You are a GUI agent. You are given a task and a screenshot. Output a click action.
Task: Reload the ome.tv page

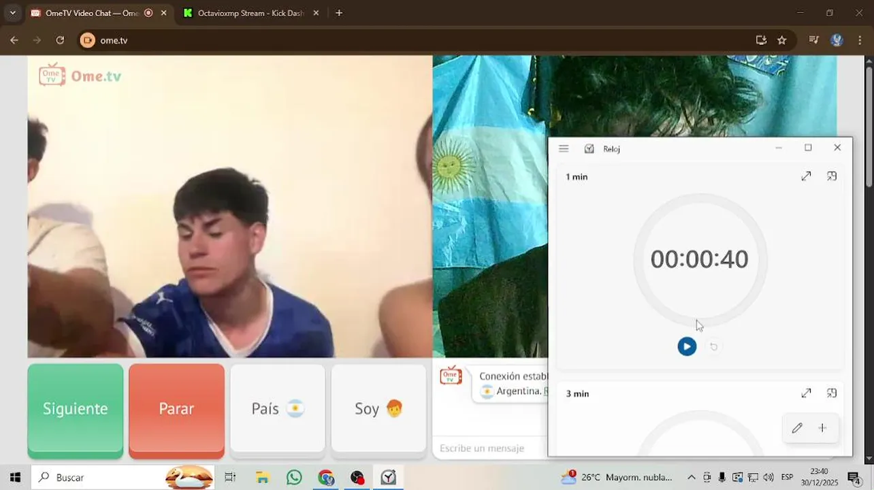pos(60,40)
